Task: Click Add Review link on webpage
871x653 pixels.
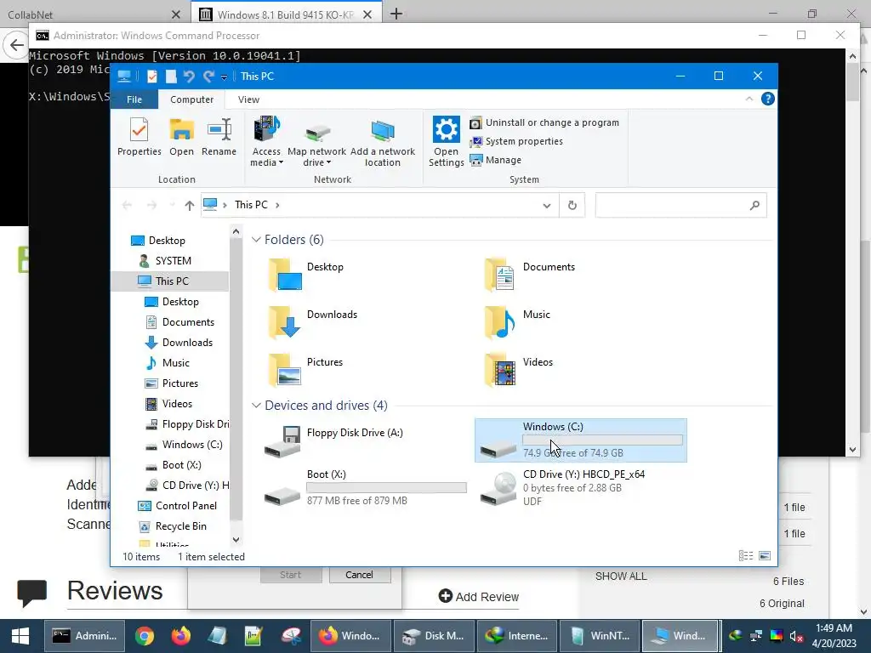Action: click(x=479, y=597)
